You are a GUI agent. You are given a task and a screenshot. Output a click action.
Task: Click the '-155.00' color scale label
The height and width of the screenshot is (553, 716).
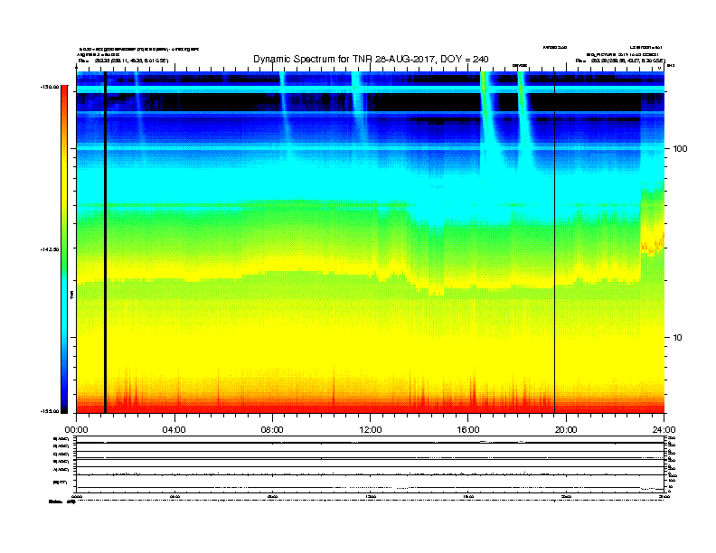[50, 411]
